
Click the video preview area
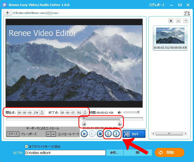click(x=74, y=63)
